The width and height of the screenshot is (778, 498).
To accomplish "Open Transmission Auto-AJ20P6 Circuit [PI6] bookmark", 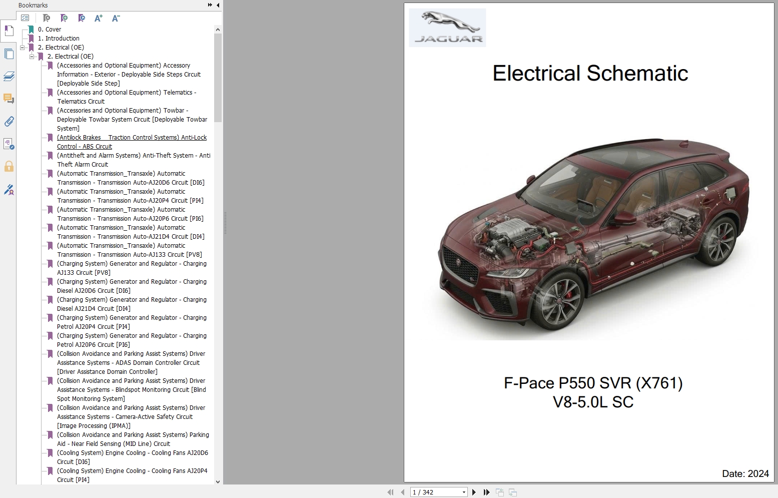I will 130,214.
